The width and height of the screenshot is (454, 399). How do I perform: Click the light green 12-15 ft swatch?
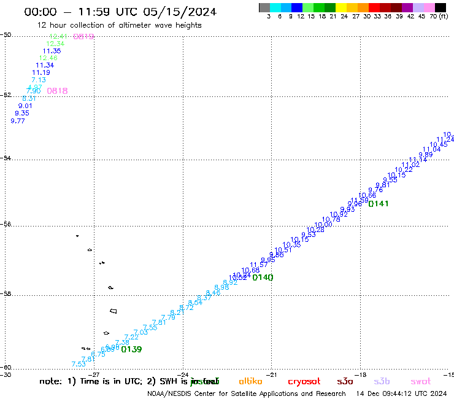coord(308,7)
